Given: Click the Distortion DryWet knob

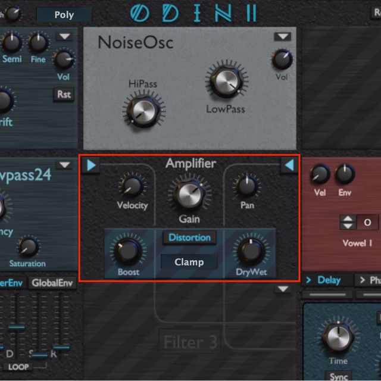Looking at the screenshot, I should [x=251, y=251].
